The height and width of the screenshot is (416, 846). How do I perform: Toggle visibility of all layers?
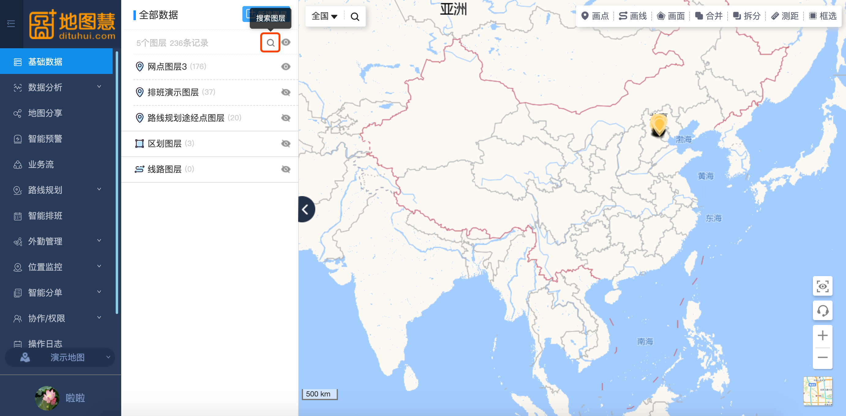click(x=286, y=42)
